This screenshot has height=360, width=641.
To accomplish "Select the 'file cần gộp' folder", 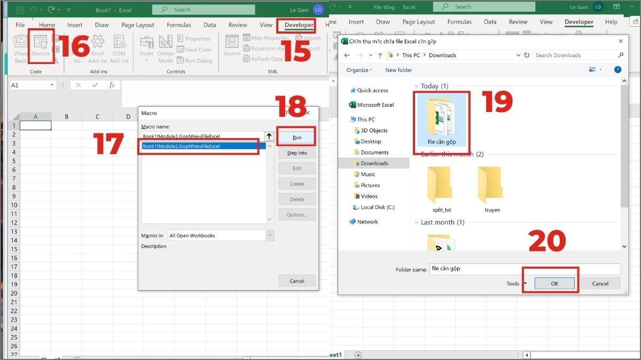I will (x=443, y=121).
